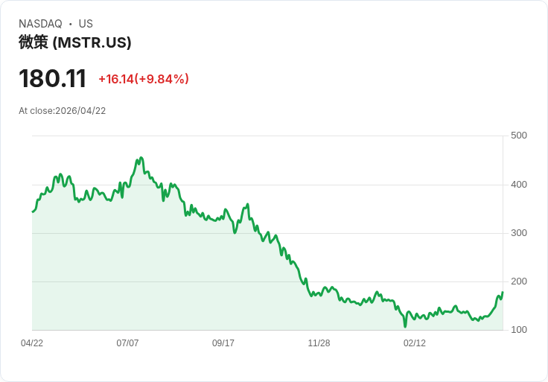Click the 400 y-axis label

click(519, 185)
